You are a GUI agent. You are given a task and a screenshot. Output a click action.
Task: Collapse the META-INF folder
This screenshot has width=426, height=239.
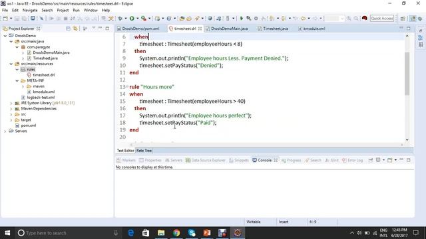[17, 81]
